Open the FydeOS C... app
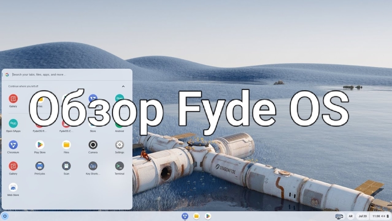 pyautogui.click(x=66, y=126)
